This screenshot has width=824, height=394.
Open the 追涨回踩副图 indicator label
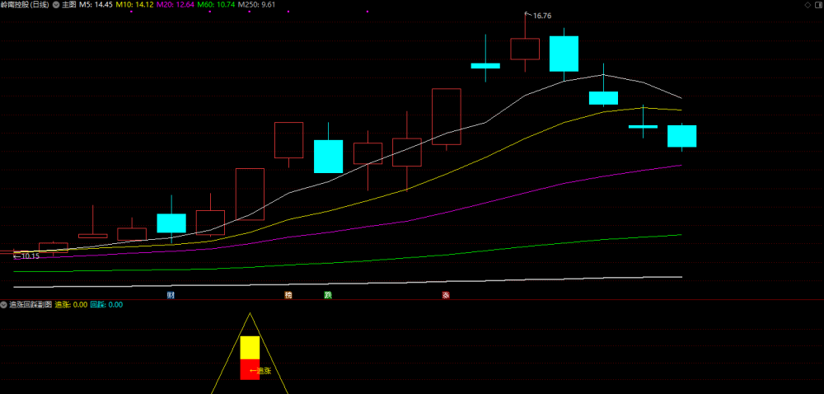[30, 305]
